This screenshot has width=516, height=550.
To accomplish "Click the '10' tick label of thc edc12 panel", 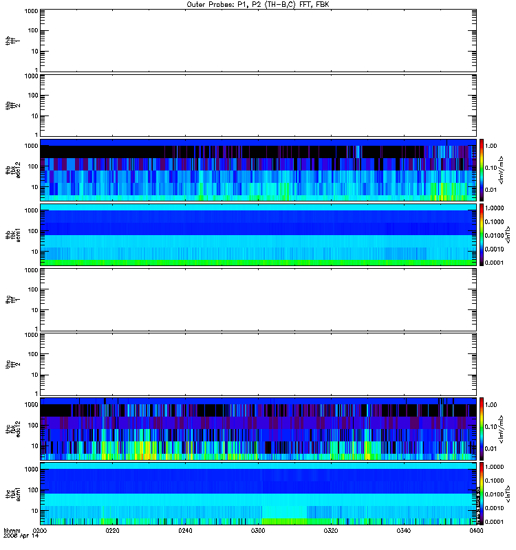I will 35,445.
